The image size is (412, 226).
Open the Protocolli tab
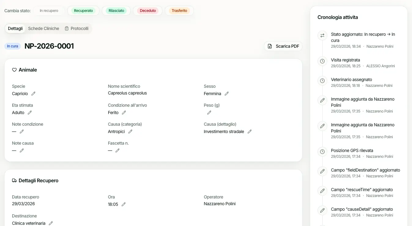(76, 28)
